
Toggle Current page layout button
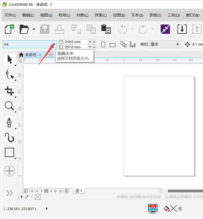point(133,44)
